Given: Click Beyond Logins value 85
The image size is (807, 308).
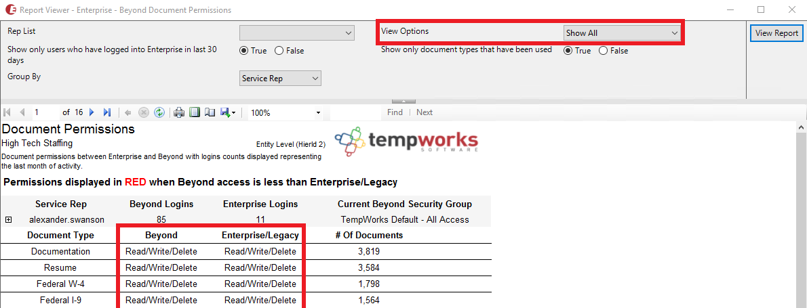Looking at the screenshot, I should (x=161, y=220).
